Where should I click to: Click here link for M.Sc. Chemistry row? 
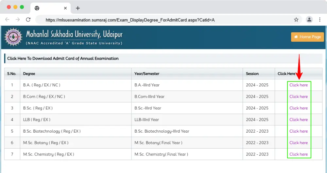[x=299, y=154]
